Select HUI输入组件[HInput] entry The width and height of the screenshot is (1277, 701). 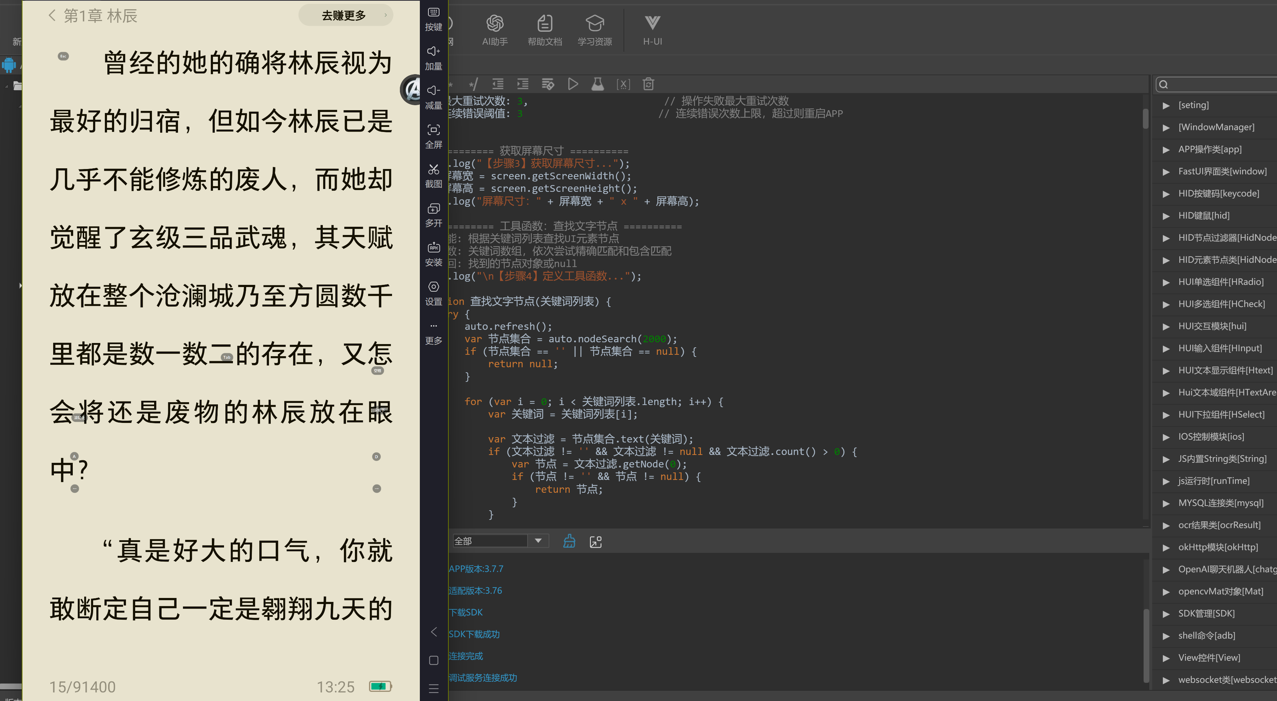pos(1220,348)
